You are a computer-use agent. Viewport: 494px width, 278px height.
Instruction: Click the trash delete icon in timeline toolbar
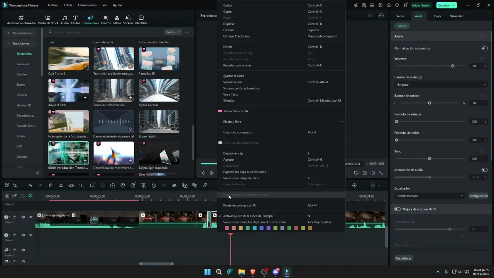(x=51, y=185)
